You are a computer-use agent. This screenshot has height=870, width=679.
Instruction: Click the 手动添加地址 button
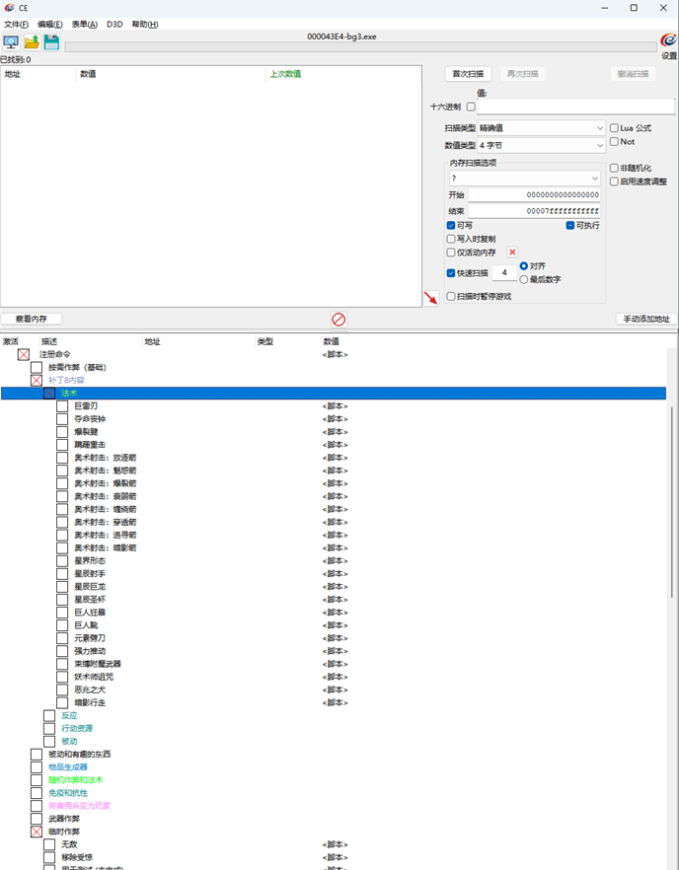[x=646, y=319]
